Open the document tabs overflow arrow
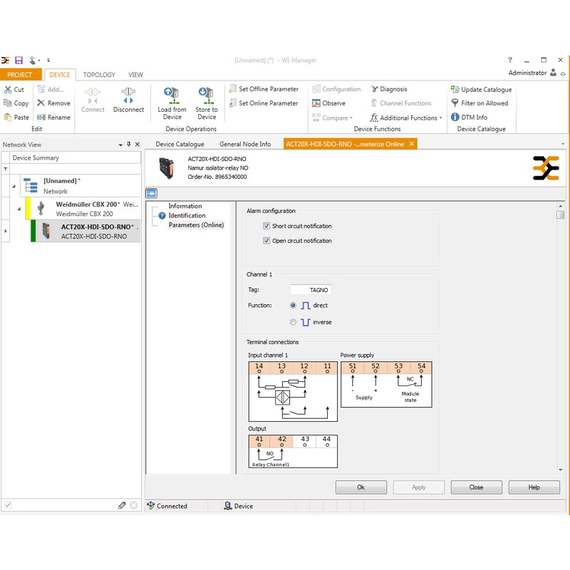The width and height of the screenshot is (570, 570). click(563, 145)
